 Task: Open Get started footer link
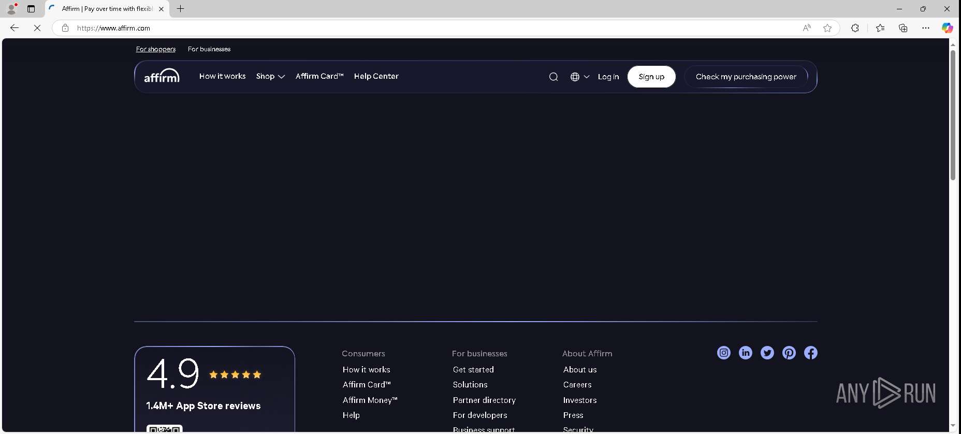(473, 369)
